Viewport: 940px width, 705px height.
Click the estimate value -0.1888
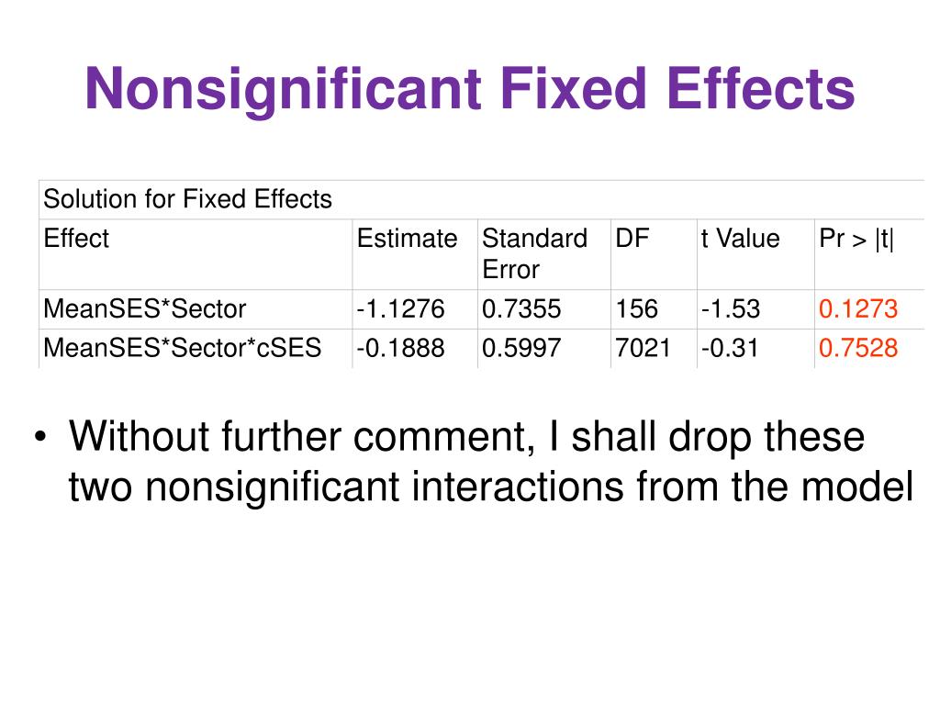pos(400,348)
